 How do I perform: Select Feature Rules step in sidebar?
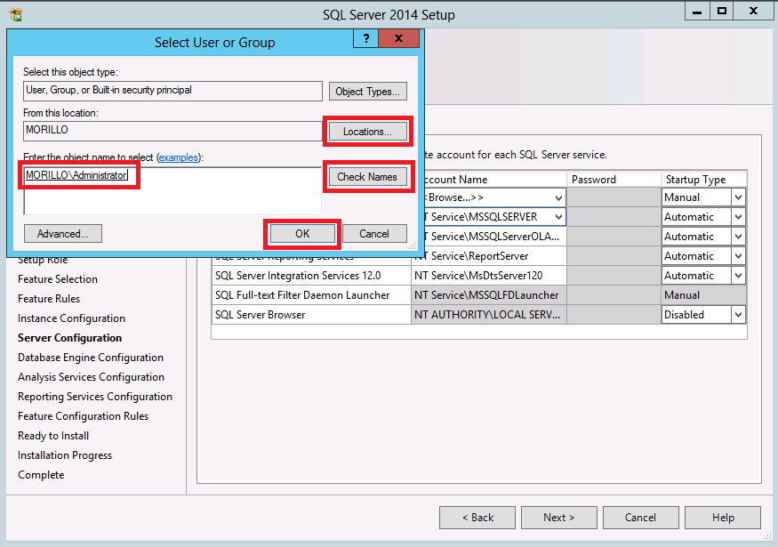coord(49,299)
